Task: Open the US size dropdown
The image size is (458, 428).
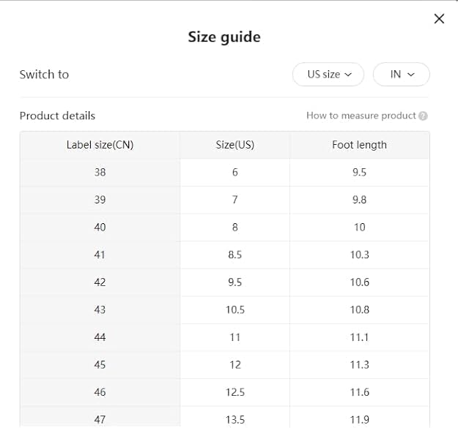Action: 328,75
